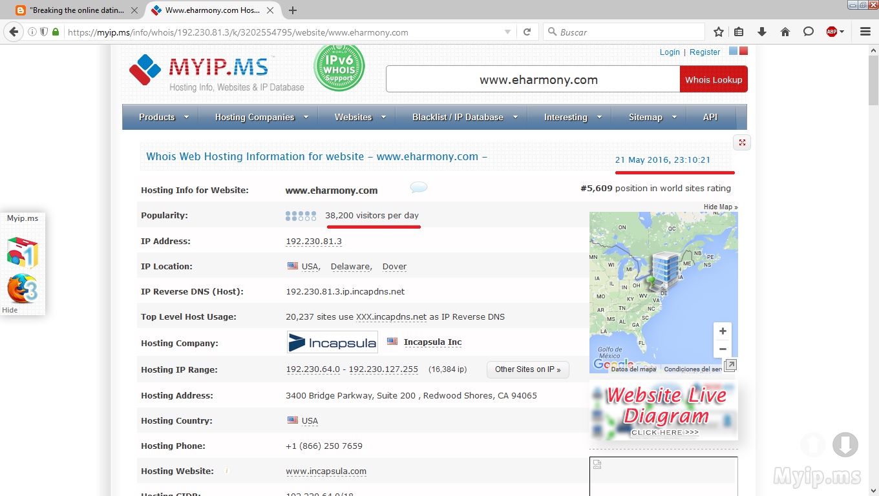The height and width of the screenshot is (496, 879).
Task: Click the comment bubble beside www.eharmony.com
Action: coord(419,188)
